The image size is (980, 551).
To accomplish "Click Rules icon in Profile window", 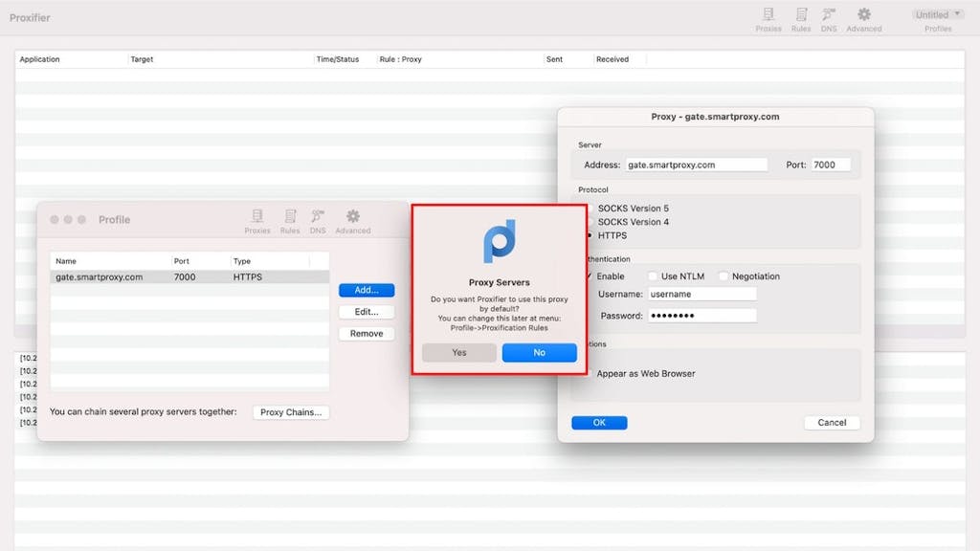I will pos(290,221).
